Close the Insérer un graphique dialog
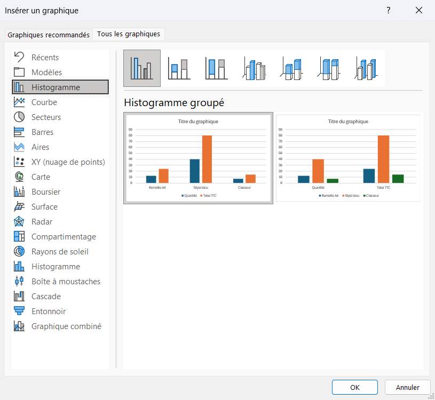The image size is (435, 400). coord(419,11)
